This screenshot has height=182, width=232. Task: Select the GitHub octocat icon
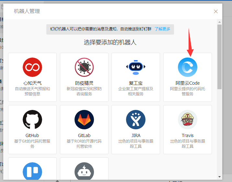point(32,120)
